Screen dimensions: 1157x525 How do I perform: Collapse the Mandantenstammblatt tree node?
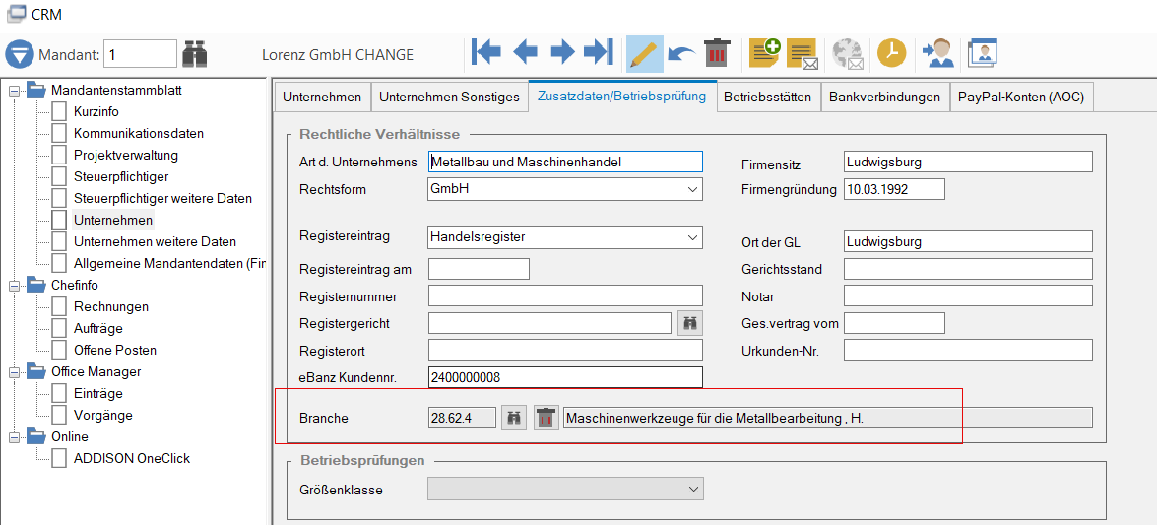click(13, 91)
